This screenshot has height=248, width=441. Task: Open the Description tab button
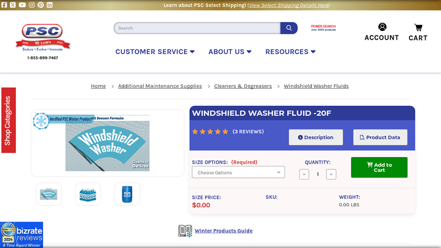316,137
